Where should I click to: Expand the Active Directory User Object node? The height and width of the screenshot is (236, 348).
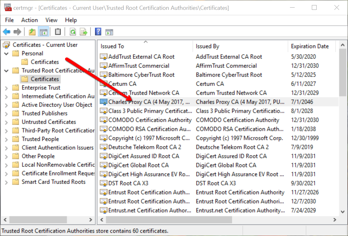click(x=6, y=105)
